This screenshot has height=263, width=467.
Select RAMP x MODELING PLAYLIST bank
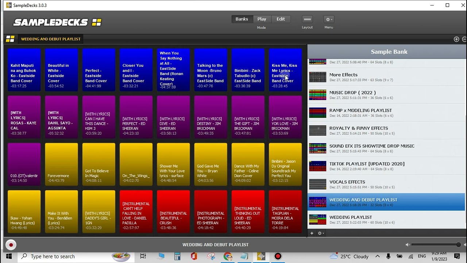coord(387,113)
